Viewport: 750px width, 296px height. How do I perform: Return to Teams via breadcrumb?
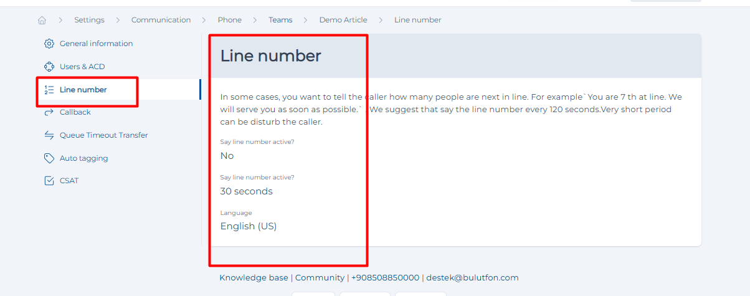click(280, 20)
